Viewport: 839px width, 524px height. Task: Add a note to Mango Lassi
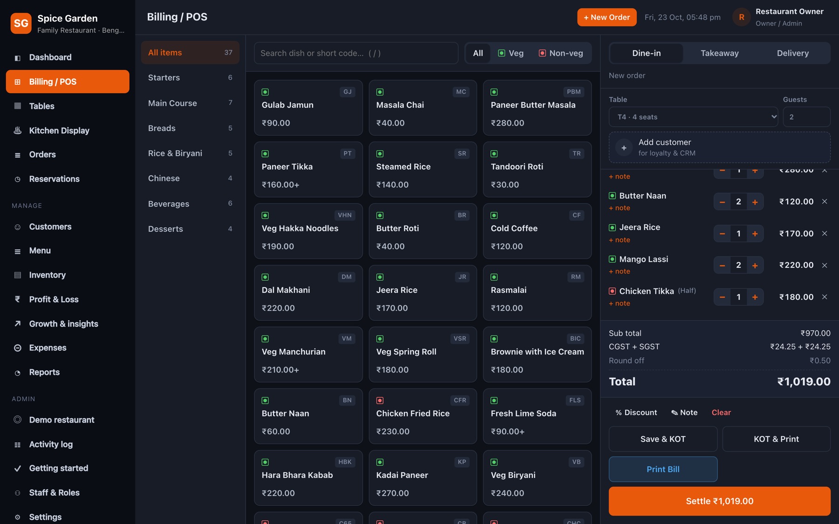point(619,272)
